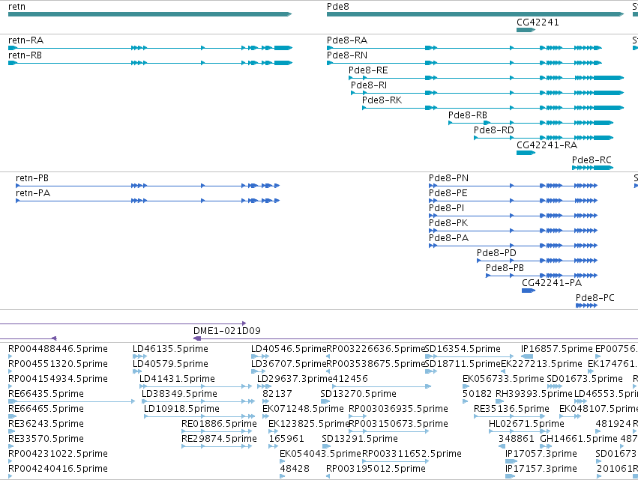The height and width of the screenshot is (480, 638).
Task: Choose the Pde8-RK transcript label
Action: 382,100
